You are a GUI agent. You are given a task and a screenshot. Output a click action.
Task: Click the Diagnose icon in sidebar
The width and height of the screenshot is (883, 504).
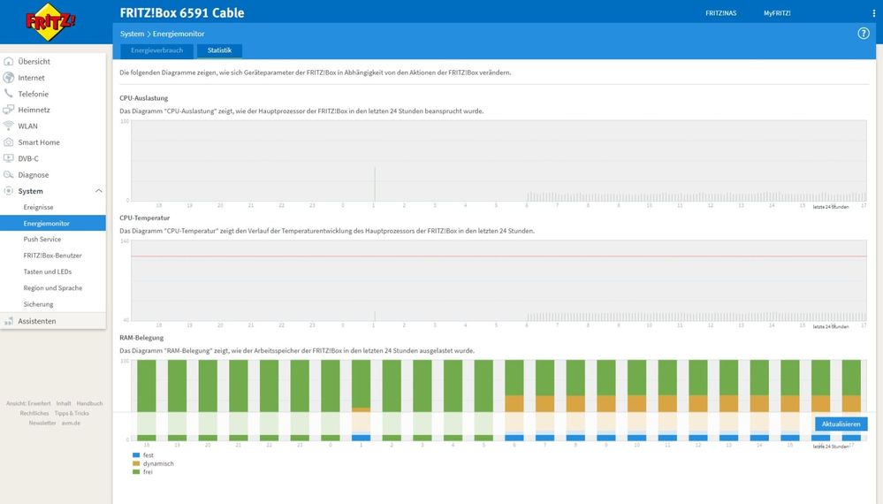pyautogui.click(x=9, y=174)
